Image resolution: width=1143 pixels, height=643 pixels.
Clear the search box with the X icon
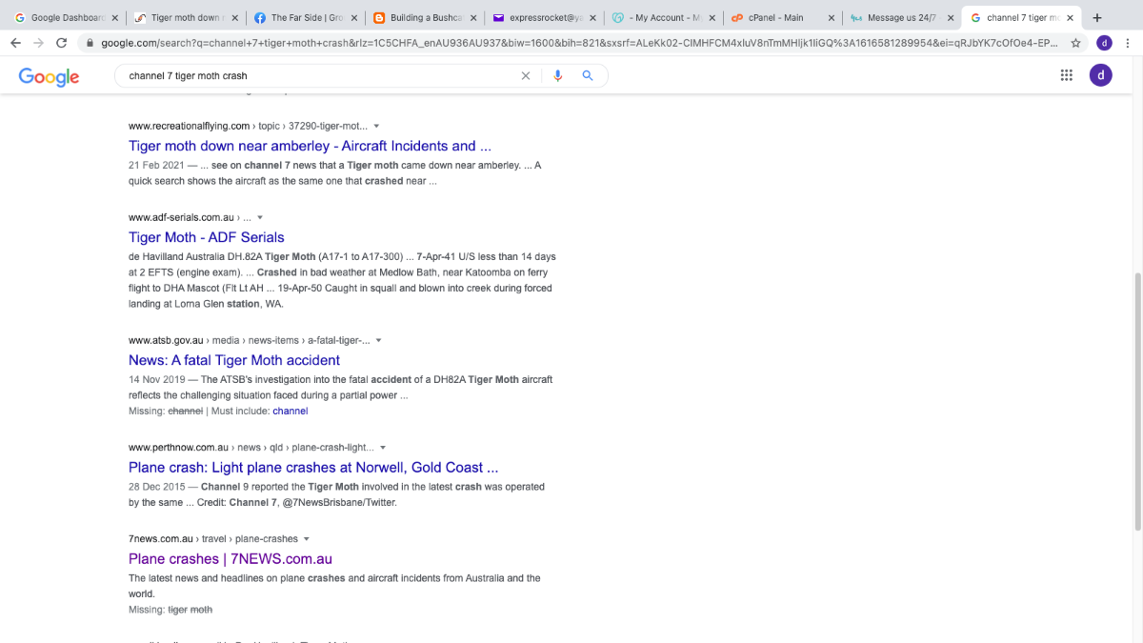525,76
